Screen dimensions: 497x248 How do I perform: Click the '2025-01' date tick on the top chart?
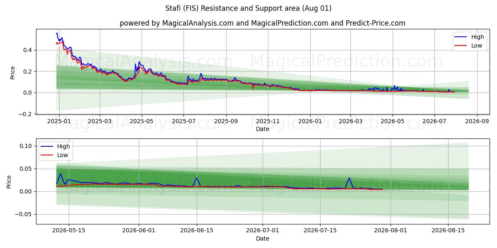59,121
